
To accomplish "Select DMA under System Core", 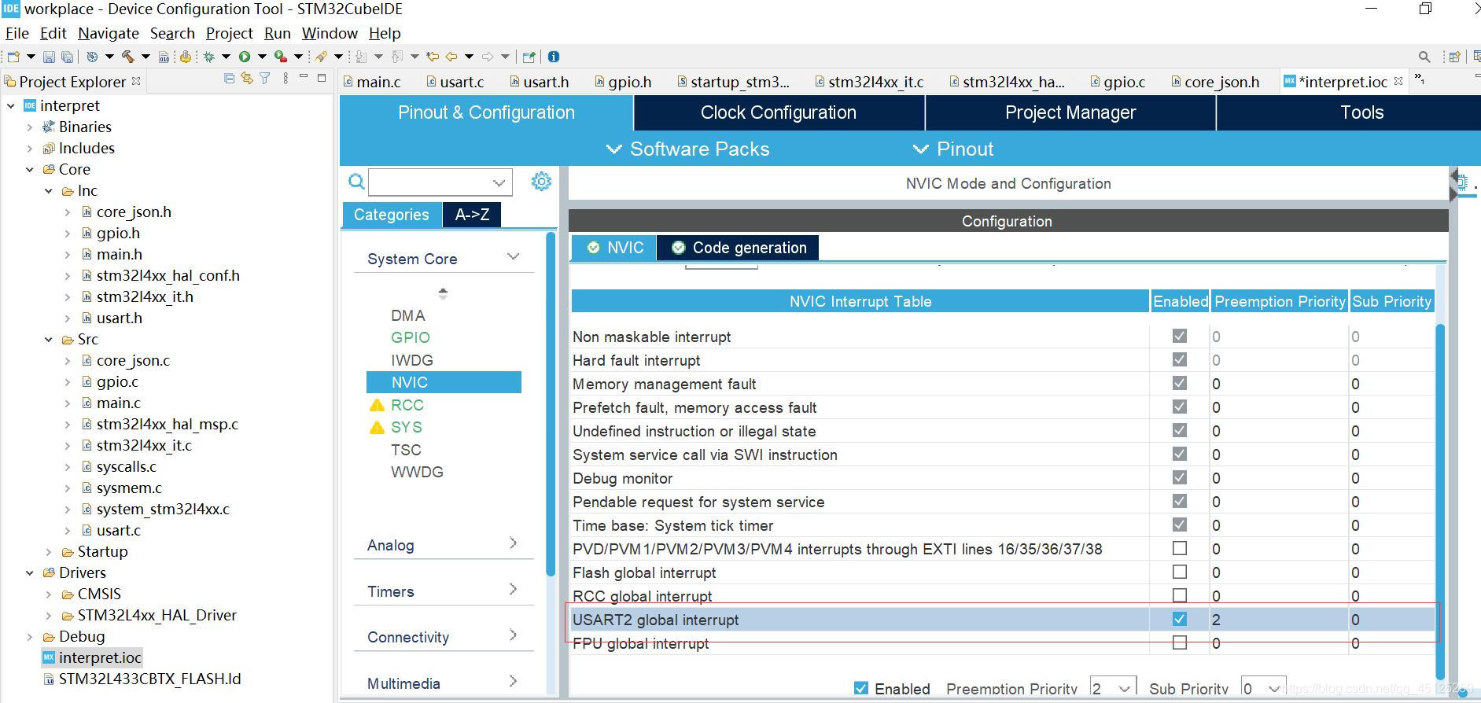I will tap(408, 315).
